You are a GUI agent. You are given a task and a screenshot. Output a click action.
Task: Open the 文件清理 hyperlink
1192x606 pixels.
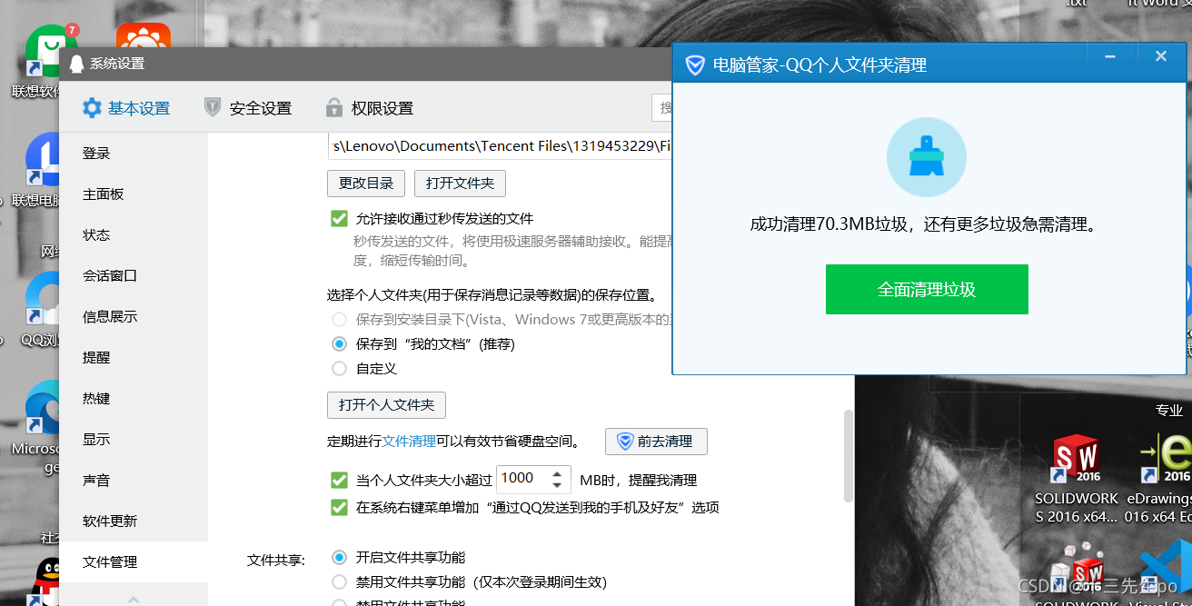point(409,442)
